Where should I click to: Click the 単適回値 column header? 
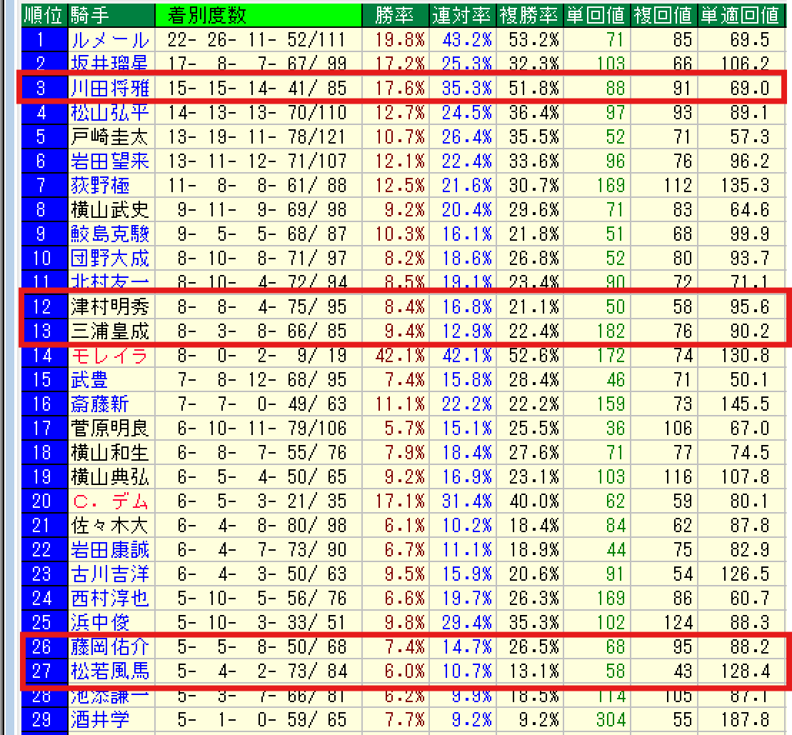pos(741,14)
